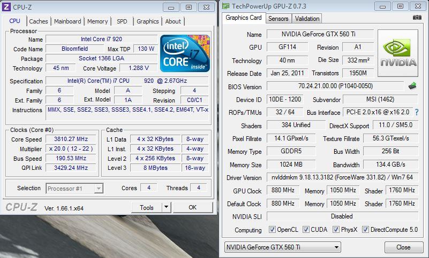This screenshot has width=429, height=258.
Task: Click the Instructions list MMX, SSE text
Action: coord(127,110)
